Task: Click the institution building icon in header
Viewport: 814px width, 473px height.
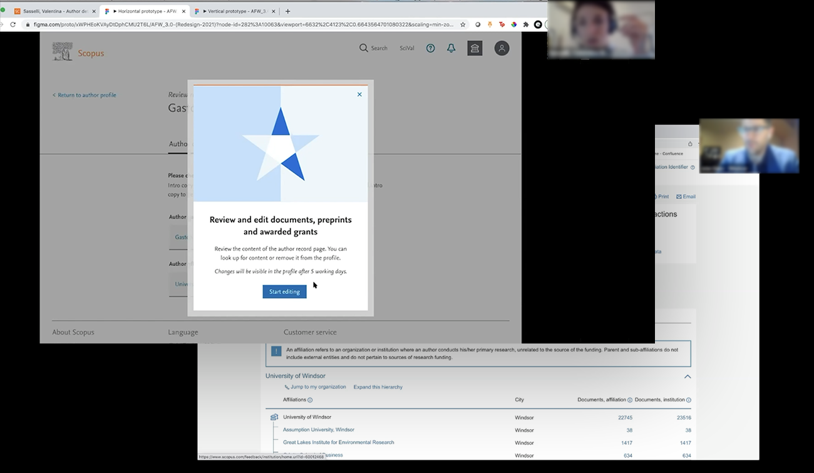Action: pyautogui.click(x=475, y=48)
